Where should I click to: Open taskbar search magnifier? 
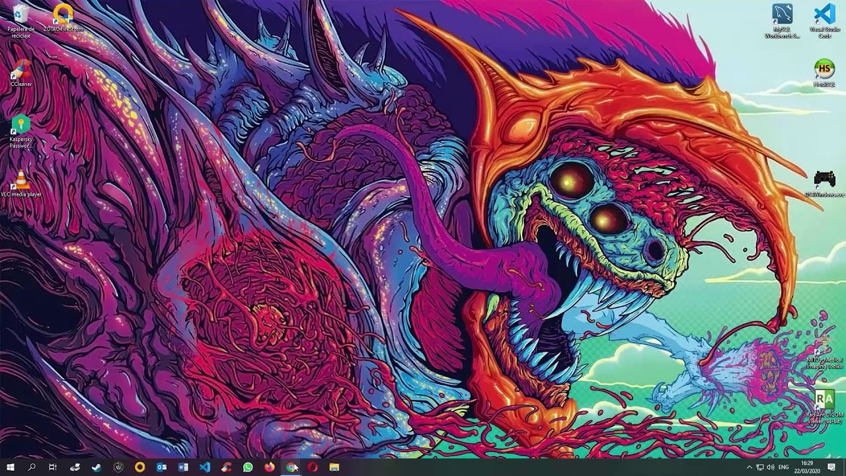click(32, 467)
